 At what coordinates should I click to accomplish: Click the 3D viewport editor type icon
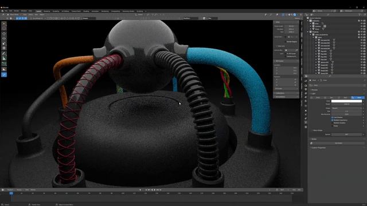(x=3, y=15)
